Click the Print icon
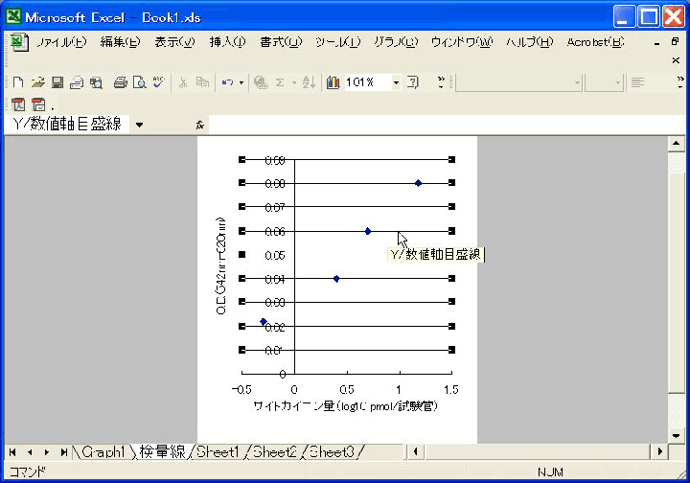This screenshot has width=690, height=483. pyautogui.click(x=120, y=83)
